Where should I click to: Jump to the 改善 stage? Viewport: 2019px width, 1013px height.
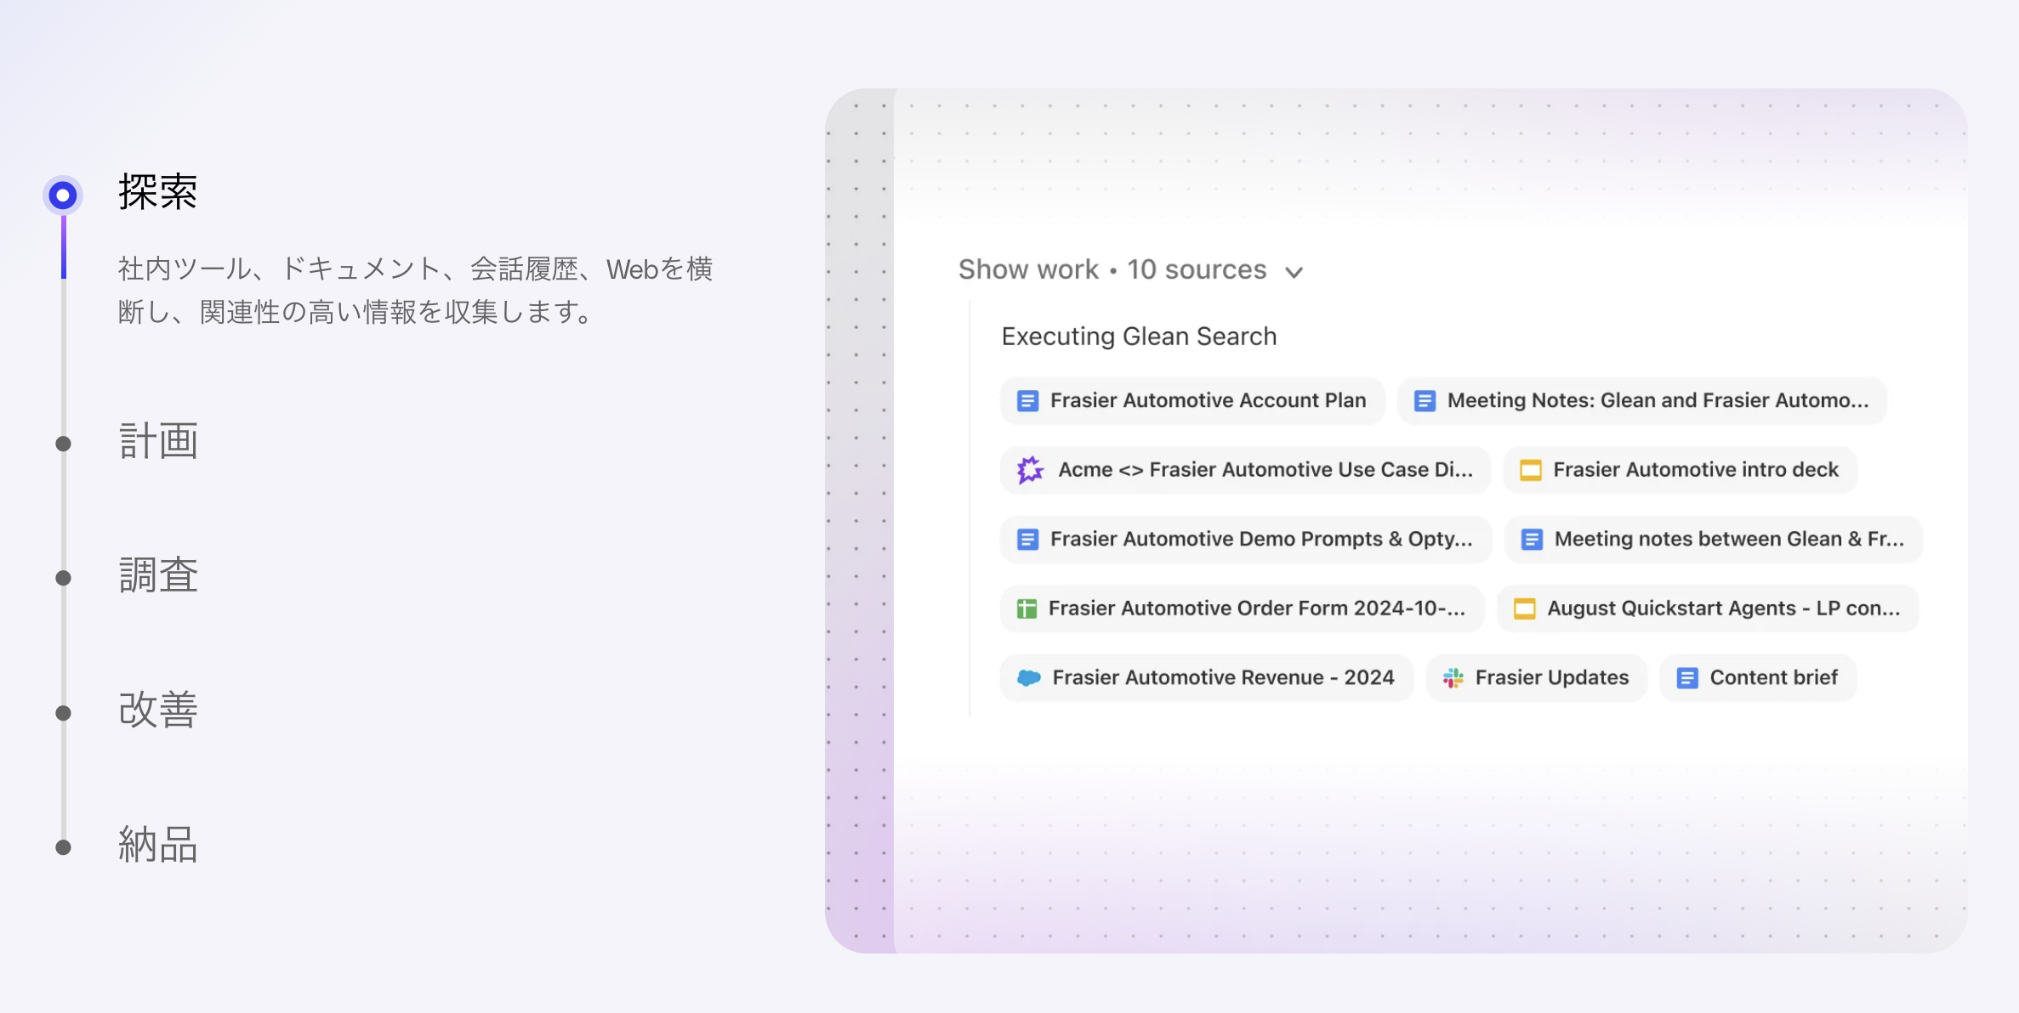click(62, 712)
